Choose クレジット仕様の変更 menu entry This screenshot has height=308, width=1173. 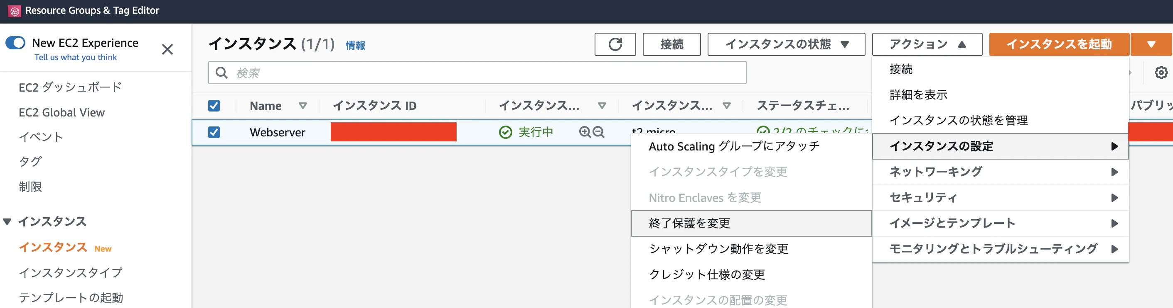click(751, 274)
